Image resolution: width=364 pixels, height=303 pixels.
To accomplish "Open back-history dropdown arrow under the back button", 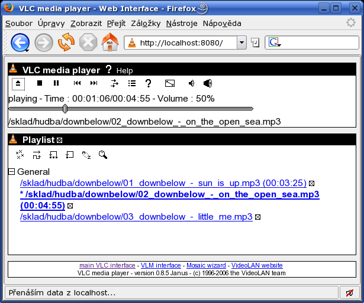I will [x=27, y=50].
